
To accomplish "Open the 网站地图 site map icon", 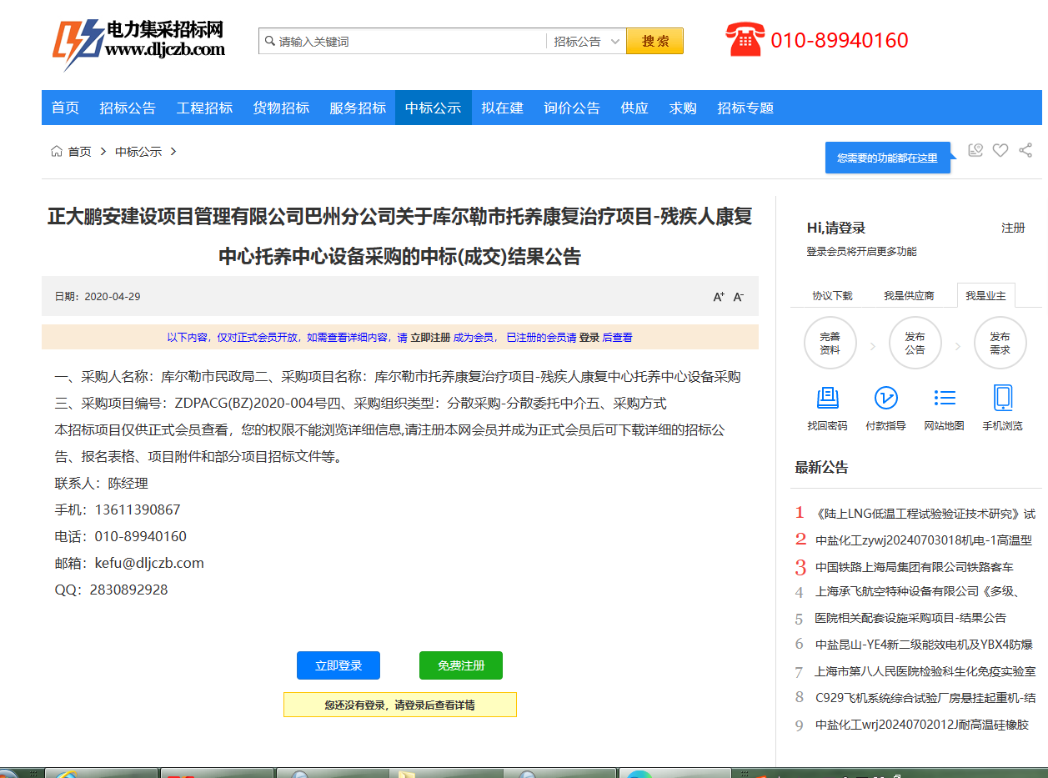I will point(944,399).
